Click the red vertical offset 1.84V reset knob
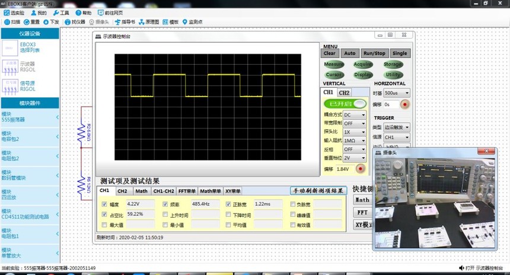The image size is (510, 275). pos(361,169)
